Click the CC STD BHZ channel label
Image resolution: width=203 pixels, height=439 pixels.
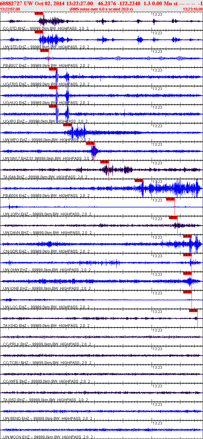45,28
